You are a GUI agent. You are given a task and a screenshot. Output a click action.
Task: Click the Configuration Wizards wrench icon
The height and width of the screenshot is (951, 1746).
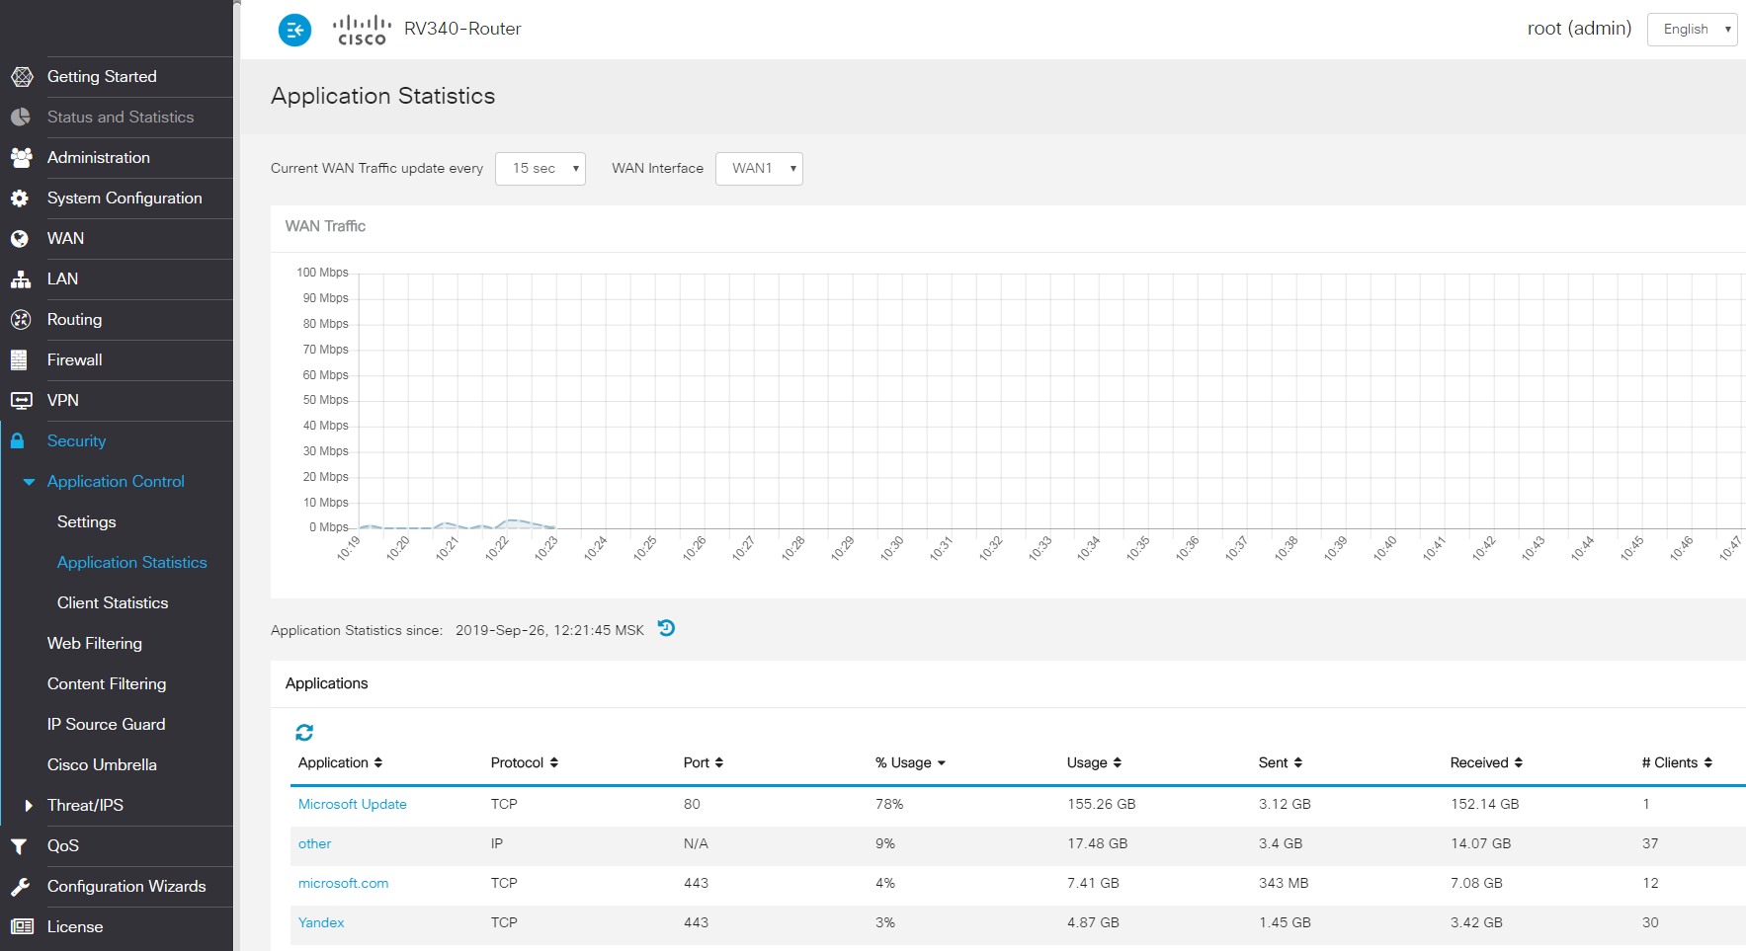20,887
